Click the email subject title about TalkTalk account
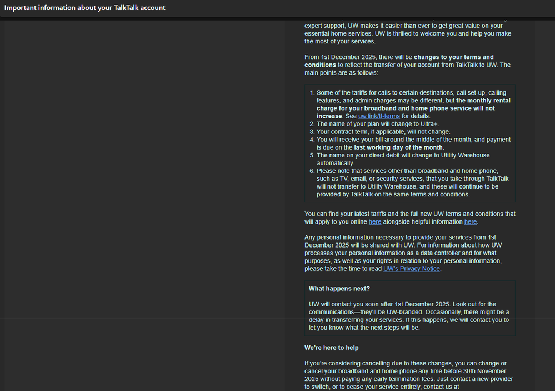555x391 pixels. pos(85,8)
